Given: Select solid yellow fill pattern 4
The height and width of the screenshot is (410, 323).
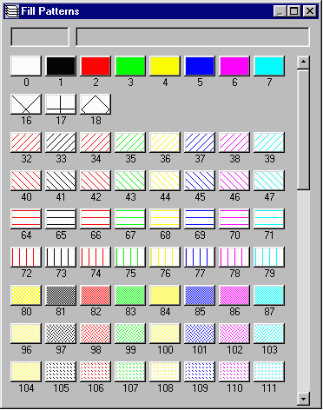Looking at the screenshot, I should pos(165,66).
